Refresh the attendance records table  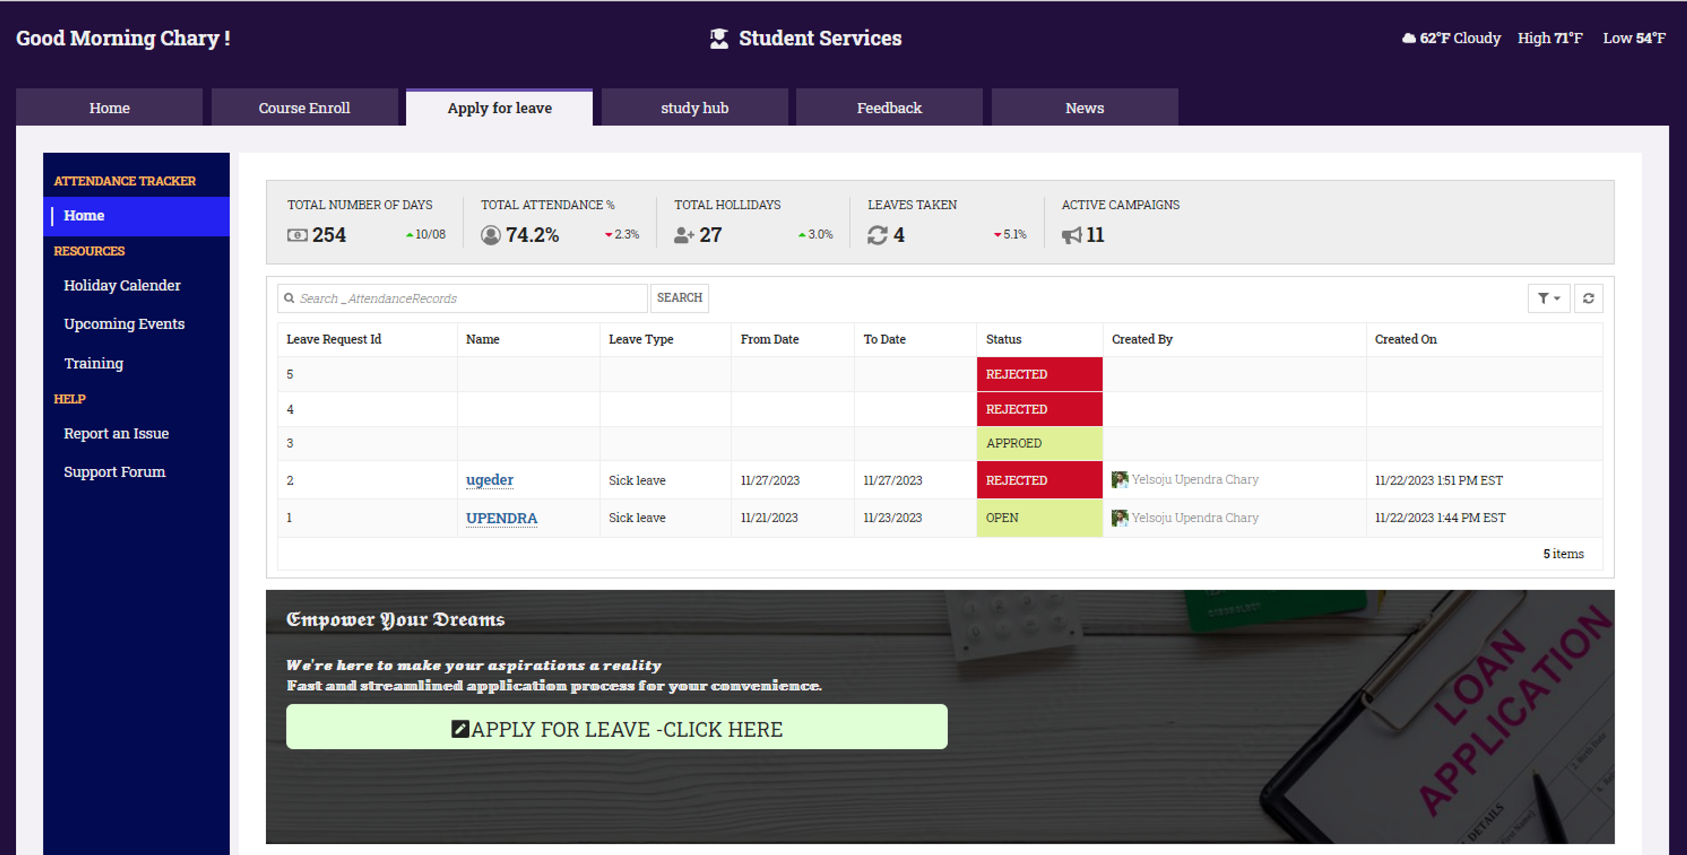[1588, 298]
